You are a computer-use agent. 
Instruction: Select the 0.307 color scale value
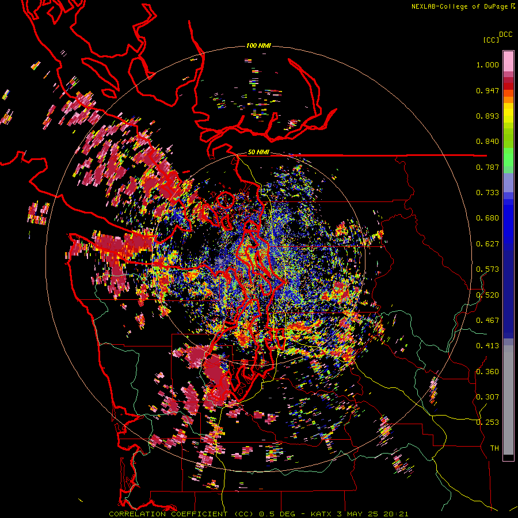tap(487, 397)
